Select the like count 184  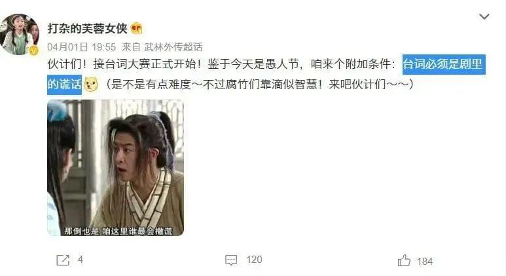tap(425, 261)
